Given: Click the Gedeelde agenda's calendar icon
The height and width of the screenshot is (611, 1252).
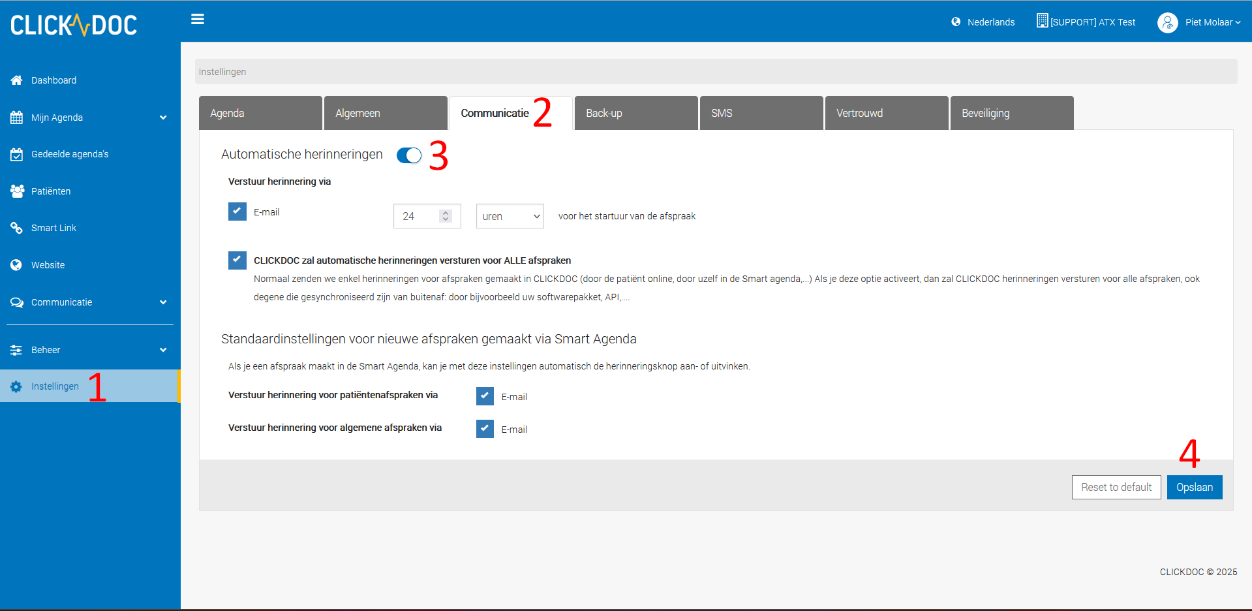Looking at the screenshot, I should click(x=17, y=155).
